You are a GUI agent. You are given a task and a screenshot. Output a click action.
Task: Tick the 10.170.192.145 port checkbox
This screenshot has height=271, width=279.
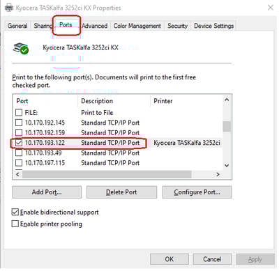coord(19,123)
